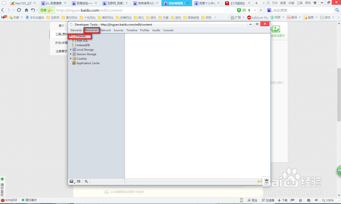Viewport: 341px width, 204px height.
Task: Click the warning count indicator in DevTools
Action: coord(259,181)
